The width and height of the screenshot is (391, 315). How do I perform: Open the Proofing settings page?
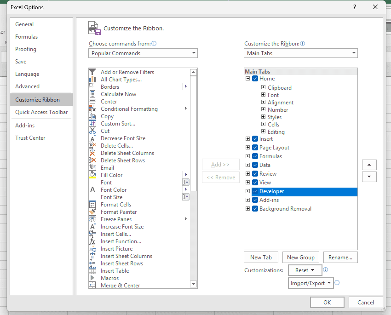tap(25, 49)
